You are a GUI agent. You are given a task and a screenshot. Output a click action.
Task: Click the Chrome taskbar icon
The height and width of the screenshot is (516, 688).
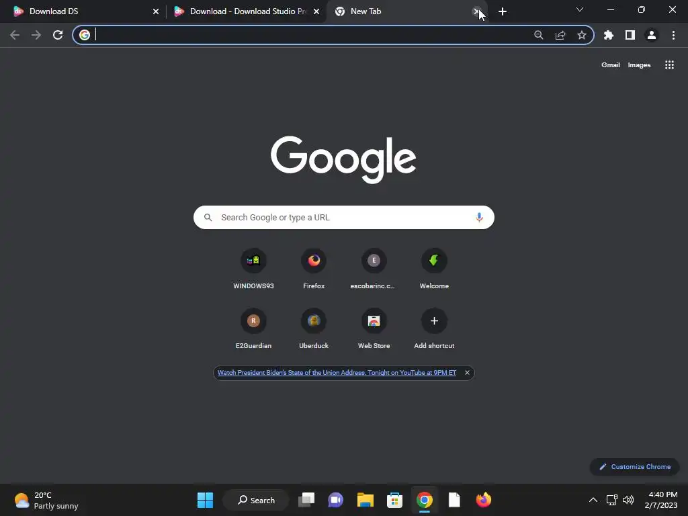pyautogui.click(x=425, y=500)
